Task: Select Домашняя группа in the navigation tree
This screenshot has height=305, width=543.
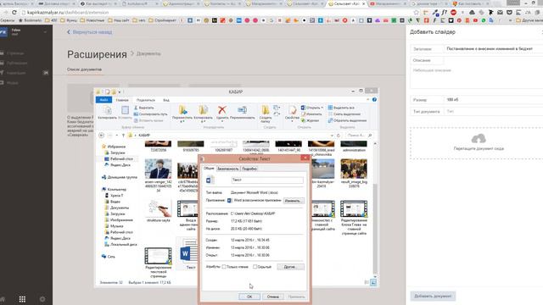Action: (x=120, y=177)
